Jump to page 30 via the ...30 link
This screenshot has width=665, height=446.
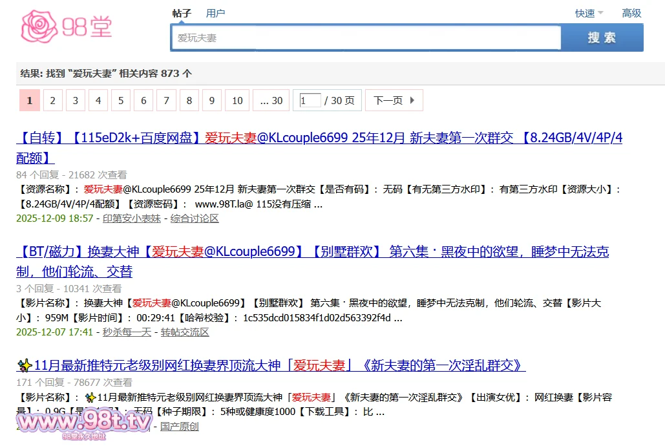[271, 100]
